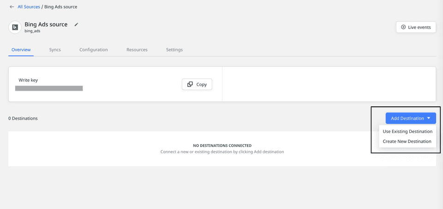
Task: Open the Syncs tab
Action: pyautogui.click(x=55, y=50)
